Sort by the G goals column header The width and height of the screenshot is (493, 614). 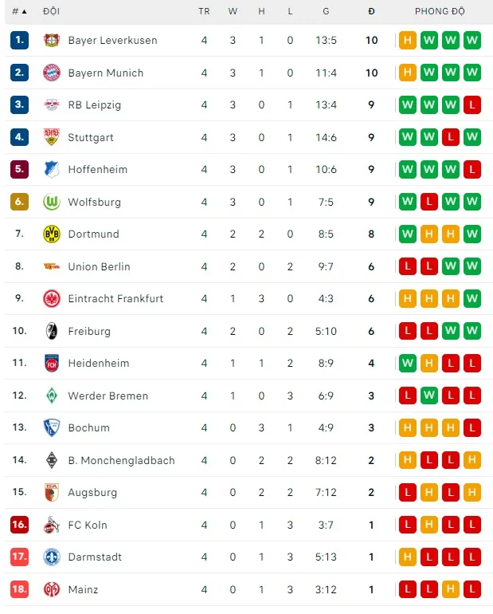tap(326, 12)
